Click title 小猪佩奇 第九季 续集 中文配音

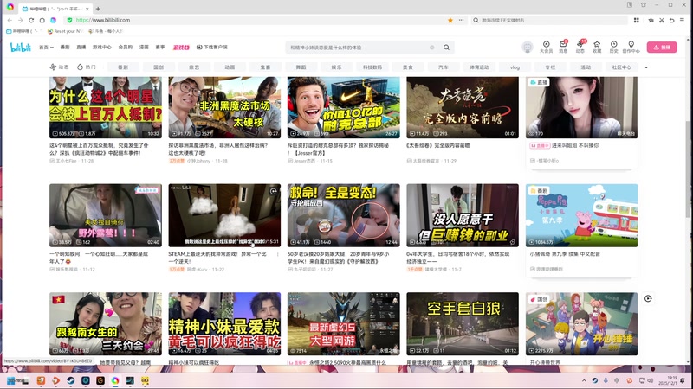565,254
